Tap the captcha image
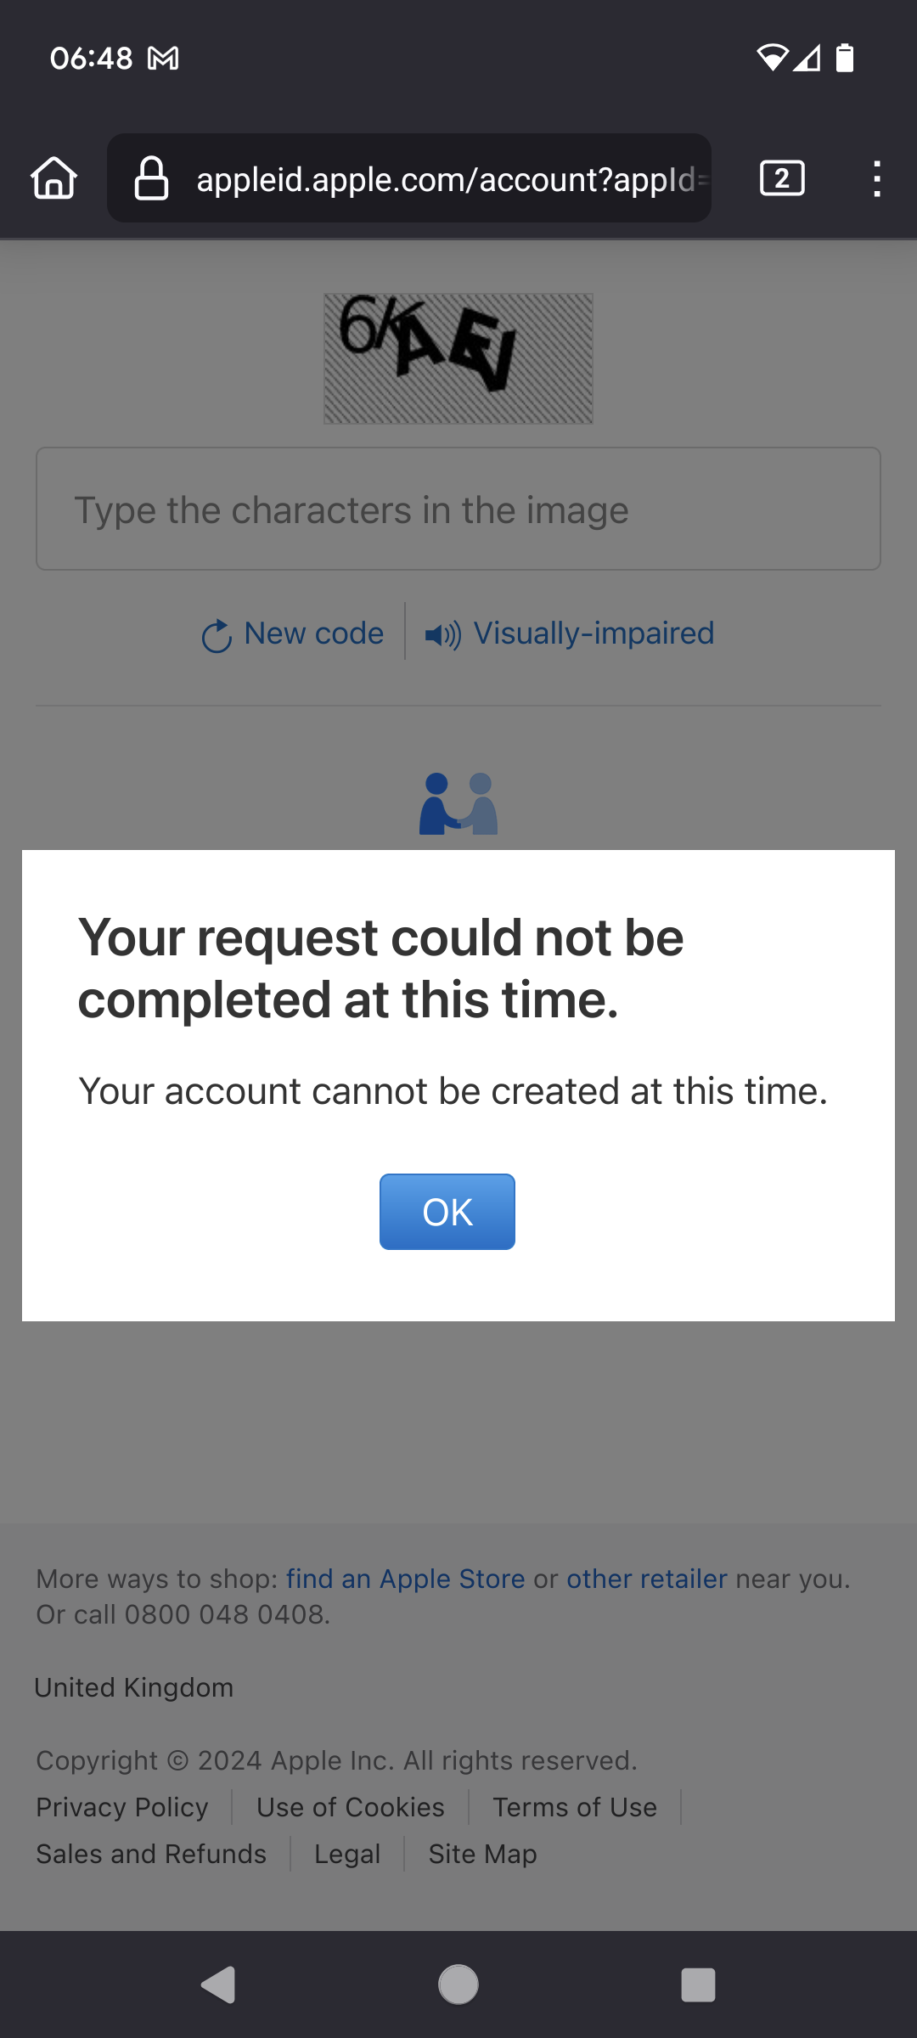Image resolution: width=917 pixels, height=2038 pixels. tap(458, 358)
